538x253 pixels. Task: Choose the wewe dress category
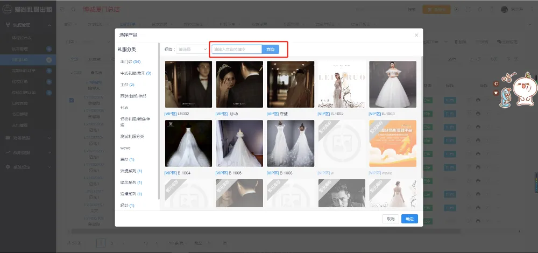click(x=125, y=147)
